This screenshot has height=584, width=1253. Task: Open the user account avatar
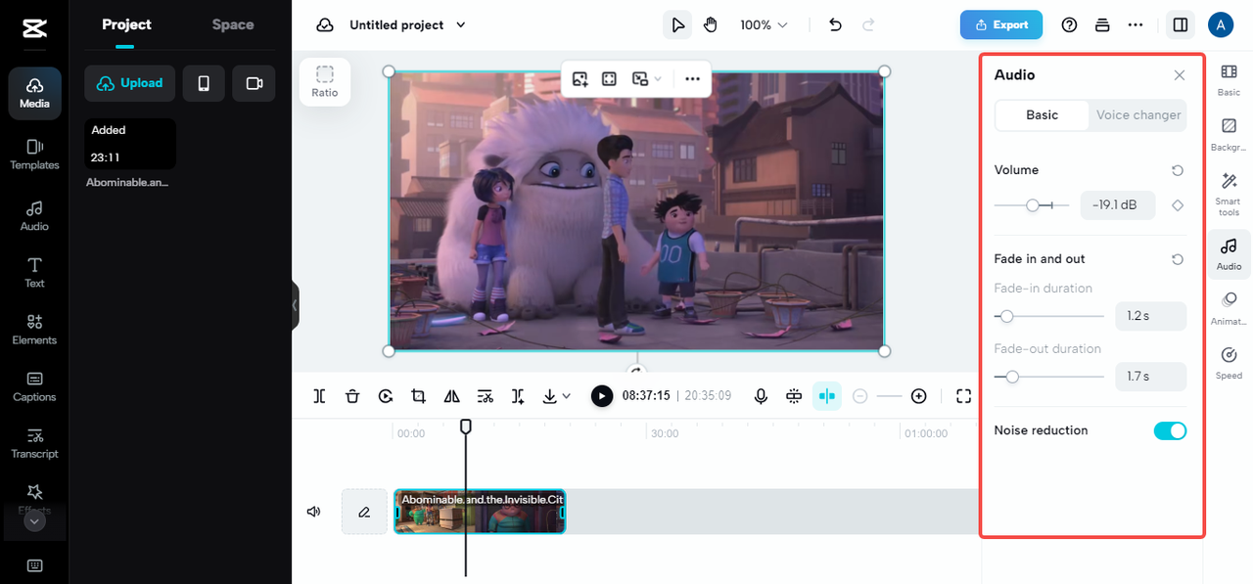tap(1221, 24)
